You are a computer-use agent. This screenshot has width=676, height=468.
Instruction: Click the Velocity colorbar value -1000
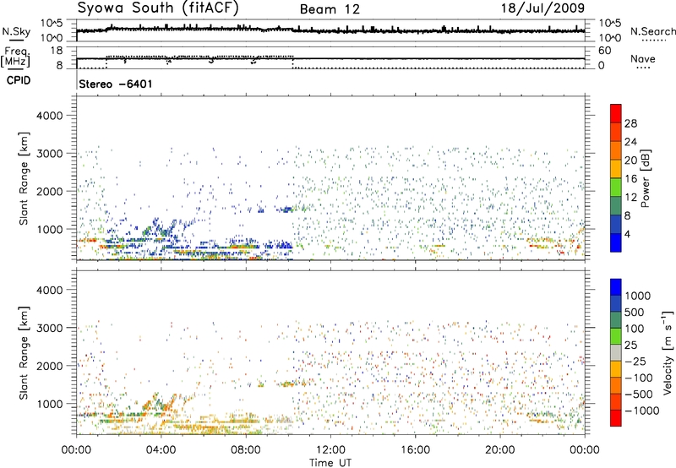point(641,411)
